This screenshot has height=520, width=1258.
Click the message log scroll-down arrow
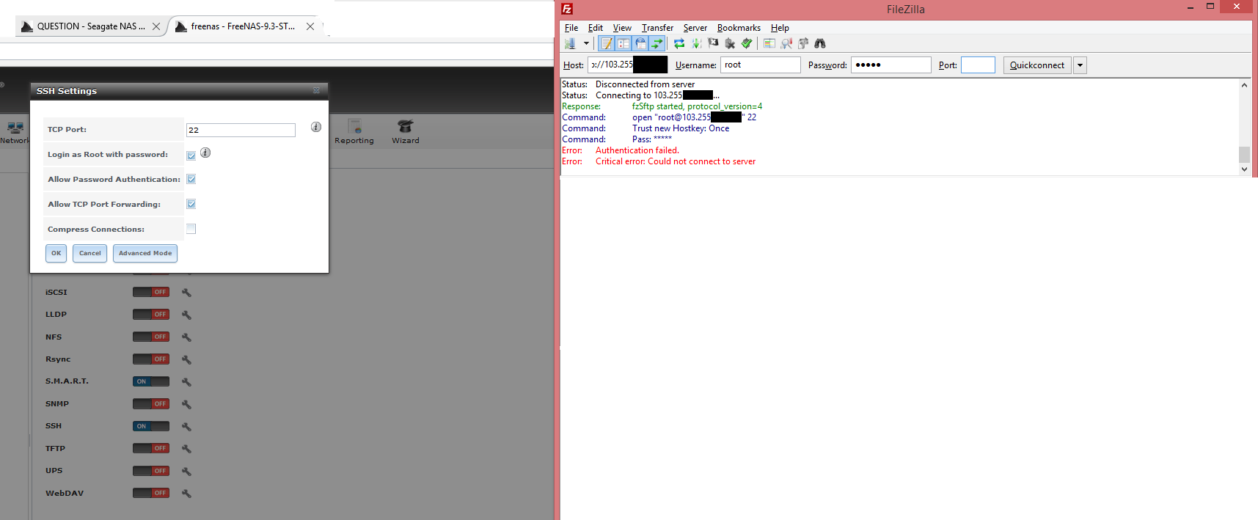[x=1244, y=169]
